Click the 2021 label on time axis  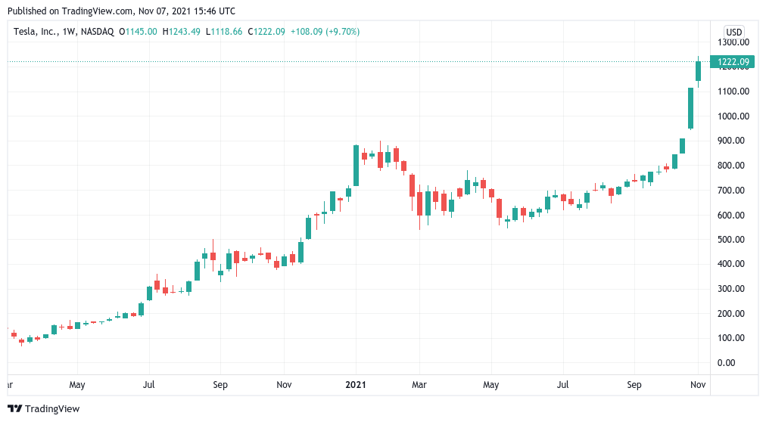click(356, 384)
